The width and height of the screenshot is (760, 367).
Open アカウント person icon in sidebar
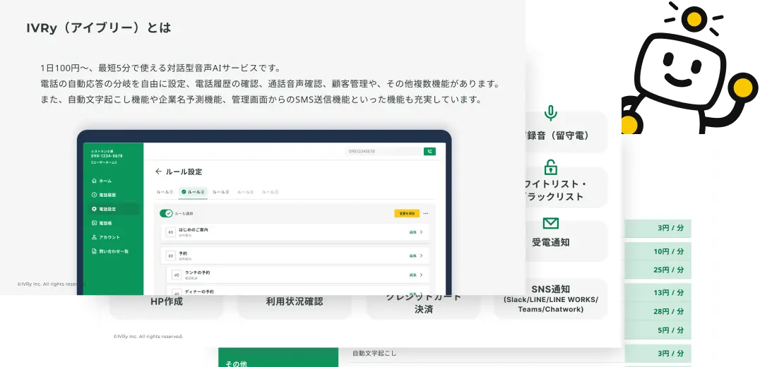coord(94,237)
